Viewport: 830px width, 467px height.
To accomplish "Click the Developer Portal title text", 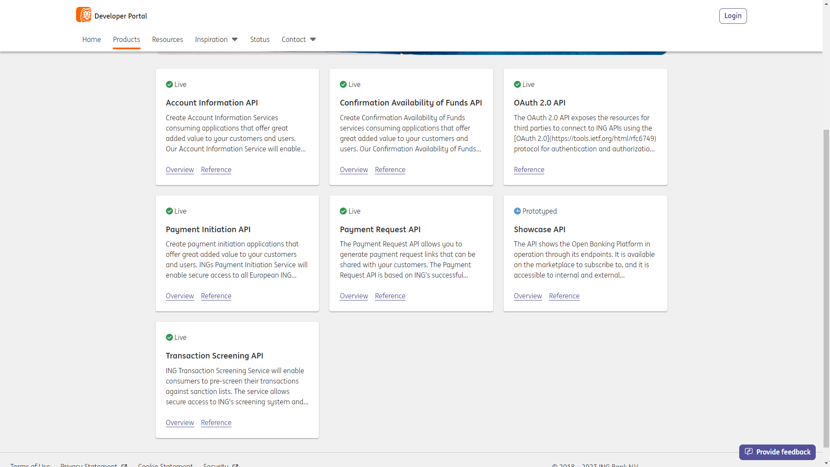I will tap(121, 16).
